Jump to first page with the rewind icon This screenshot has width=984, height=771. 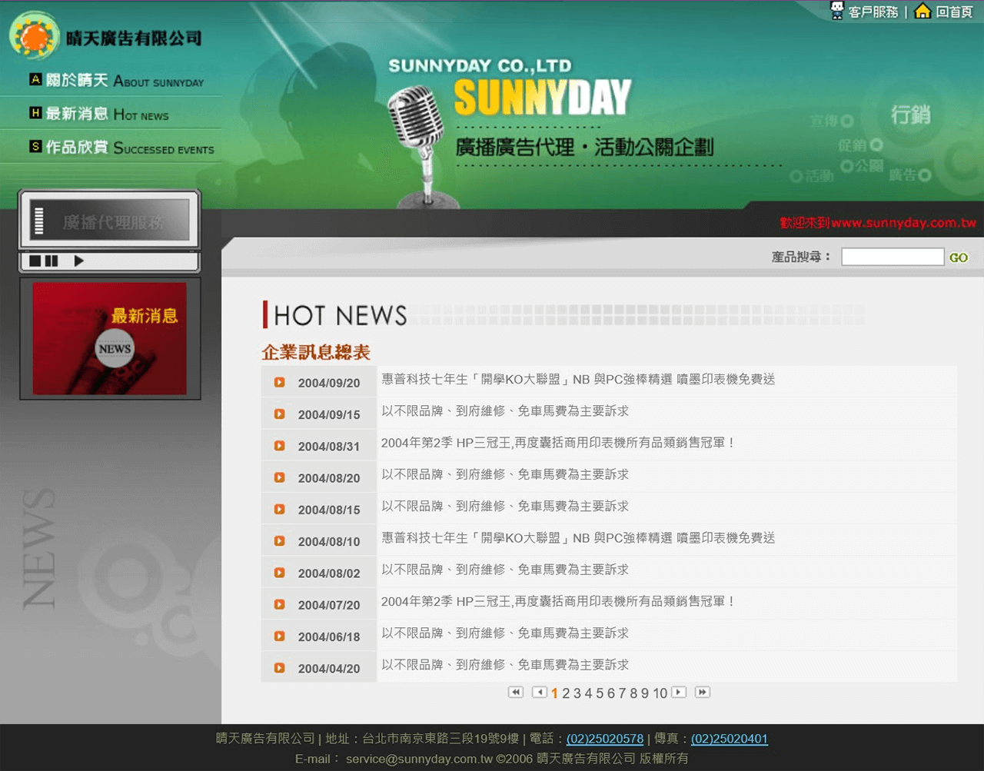pyautogui.click(x=516, y=692)
